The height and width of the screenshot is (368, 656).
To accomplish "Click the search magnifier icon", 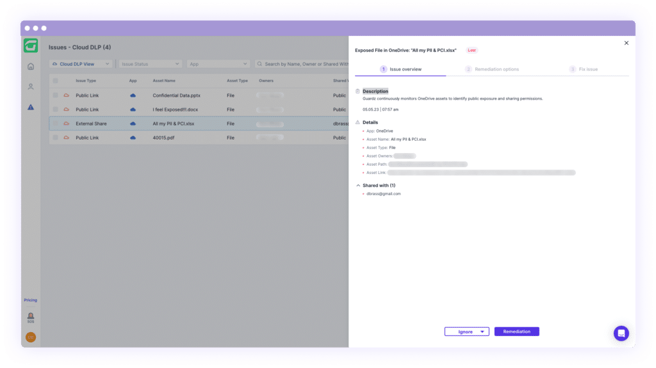I will [x=260, y=64].
